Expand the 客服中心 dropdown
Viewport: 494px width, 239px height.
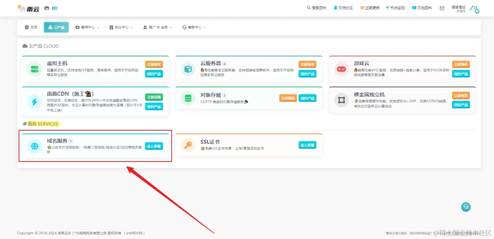(x=194, y=27)
